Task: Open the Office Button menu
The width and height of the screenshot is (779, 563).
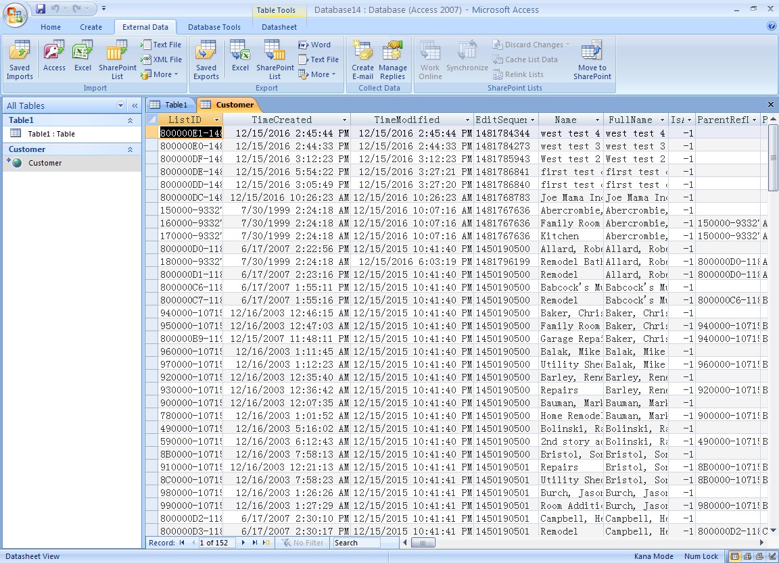Action: pyautogui.click(x=15, y=15)
